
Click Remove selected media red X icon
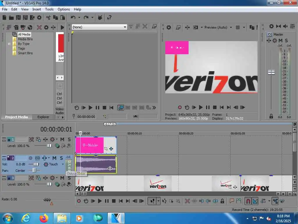[x=39, y=27]
